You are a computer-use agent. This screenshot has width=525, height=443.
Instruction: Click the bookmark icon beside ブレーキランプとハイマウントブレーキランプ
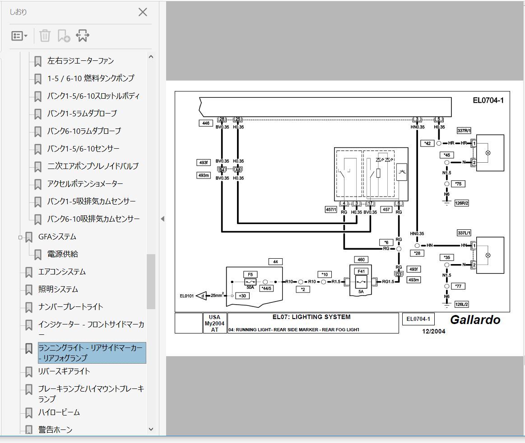point(29,389)
